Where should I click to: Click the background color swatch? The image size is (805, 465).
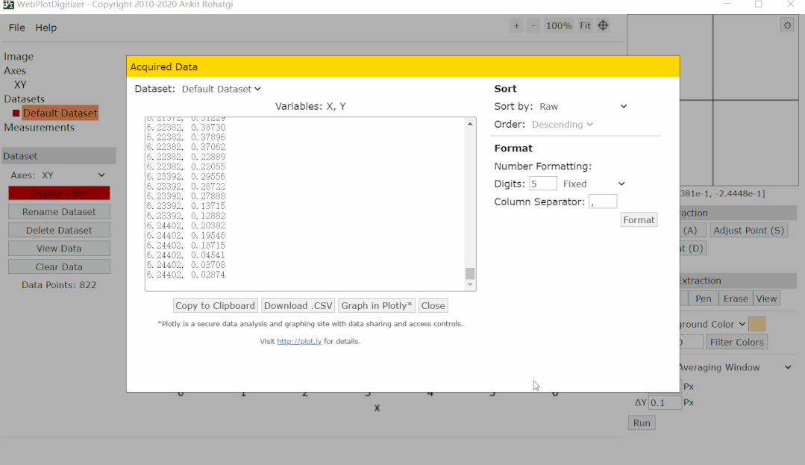coord(757,324)
